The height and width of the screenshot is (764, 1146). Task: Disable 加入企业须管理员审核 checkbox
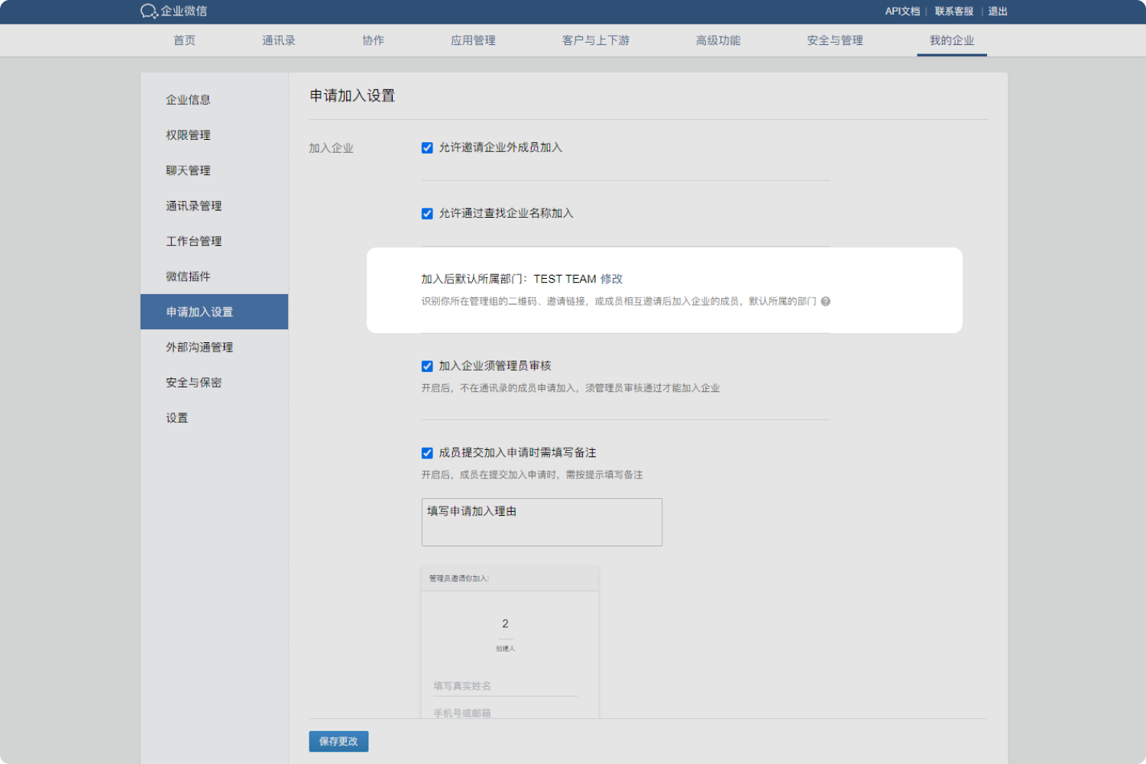[427, 367]
